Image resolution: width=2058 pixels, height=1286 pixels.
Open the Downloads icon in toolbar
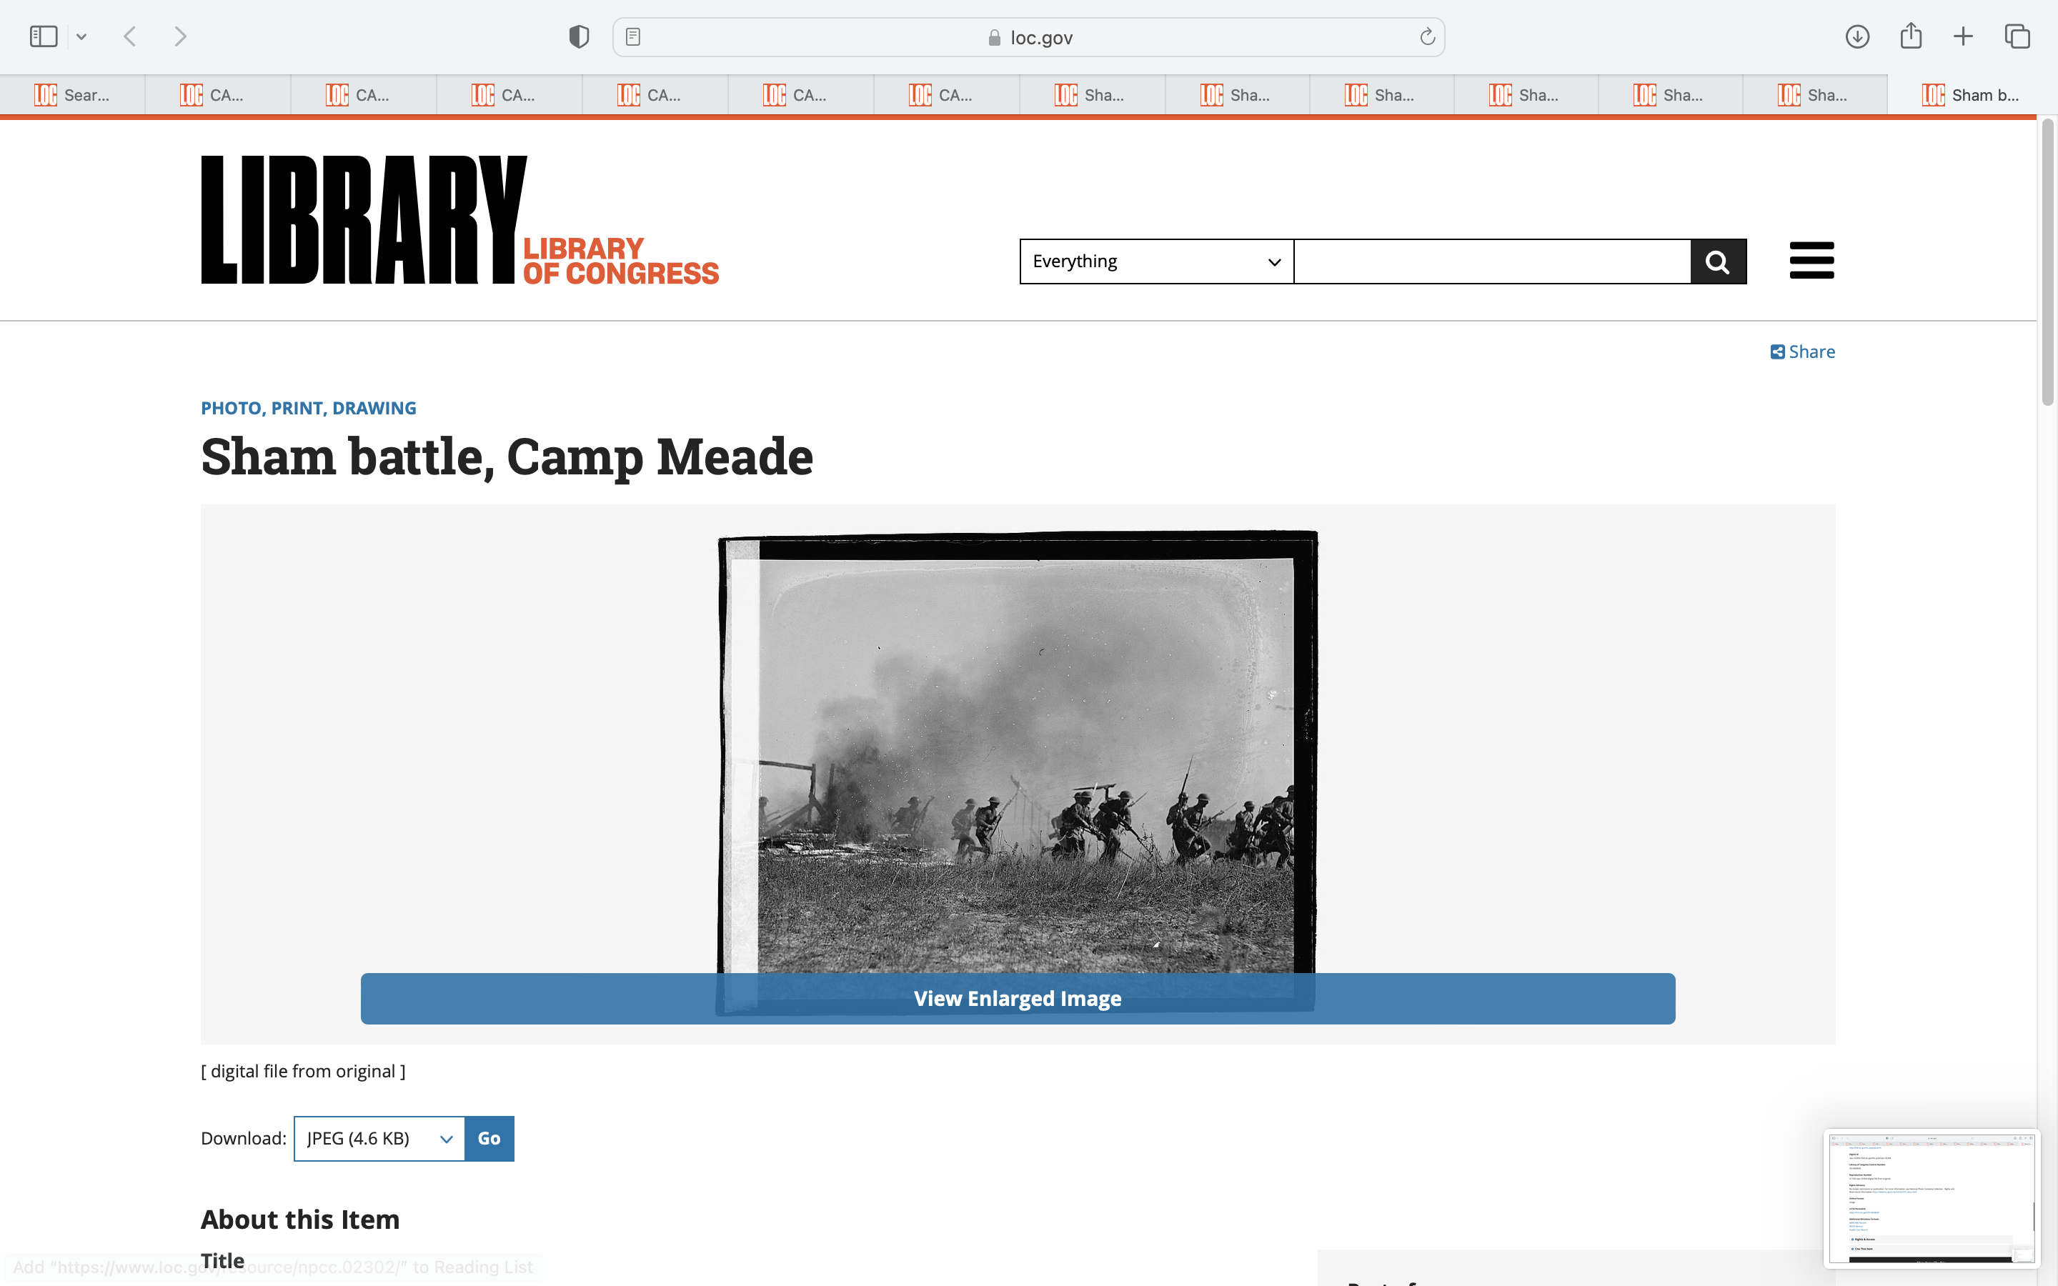click(1856, 36)
